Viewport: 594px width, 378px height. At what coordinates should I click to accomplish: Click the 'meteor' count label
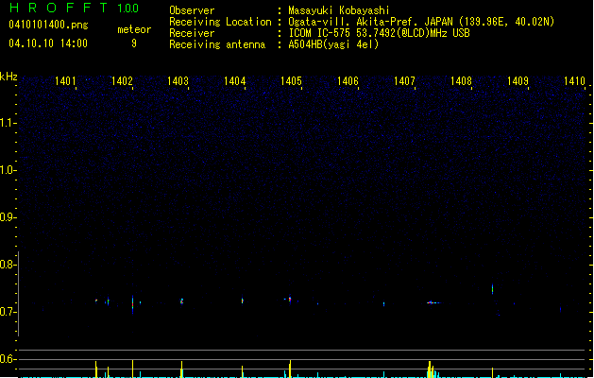point(134,29)
